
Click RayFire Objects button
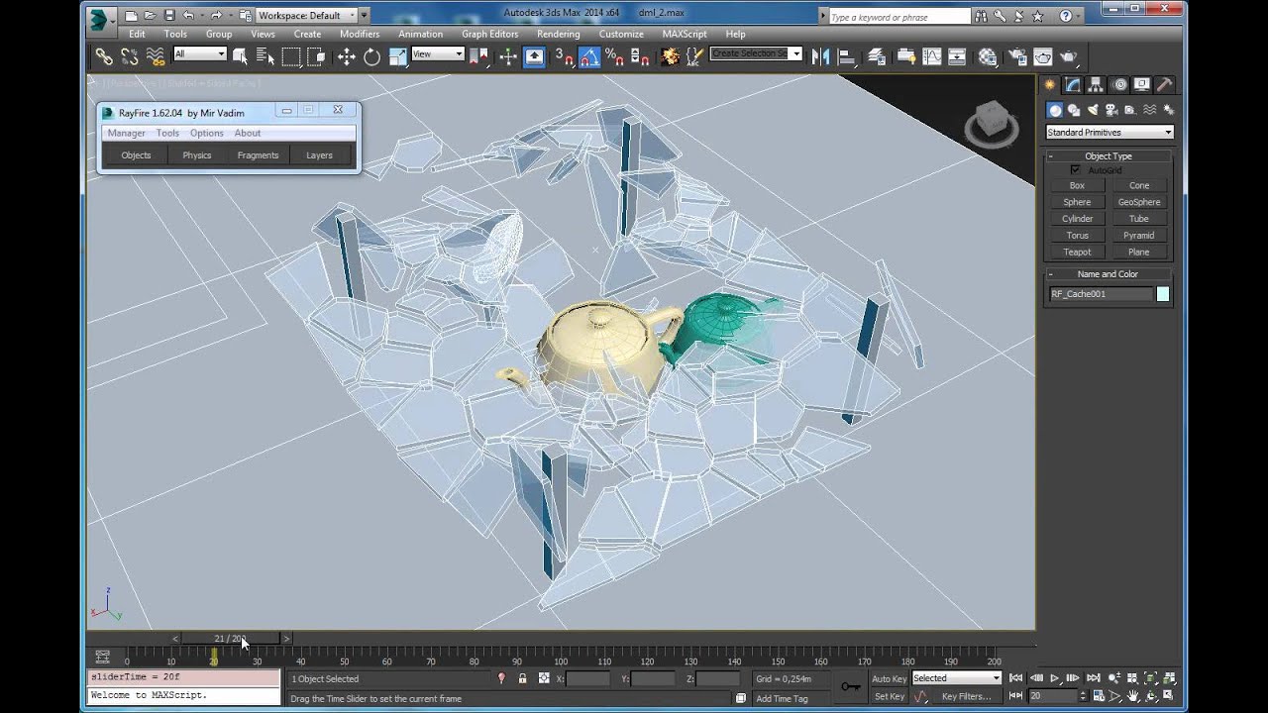tap(136, 154)
